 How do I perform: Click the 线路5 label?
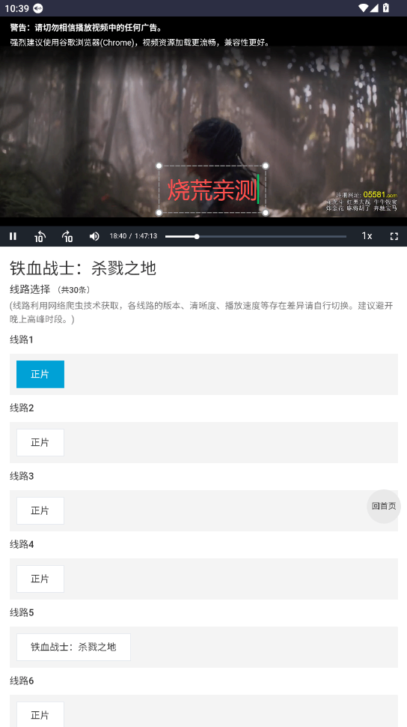(x=22, y=612)
